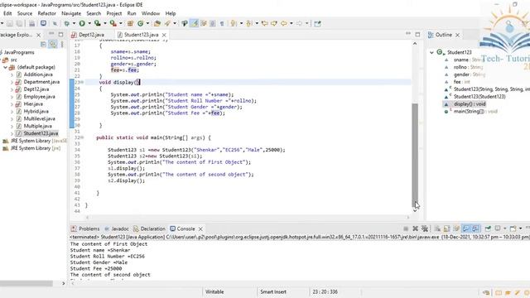Collapse the default package node
Screen dimensions: 530x298
coord(6,67)
